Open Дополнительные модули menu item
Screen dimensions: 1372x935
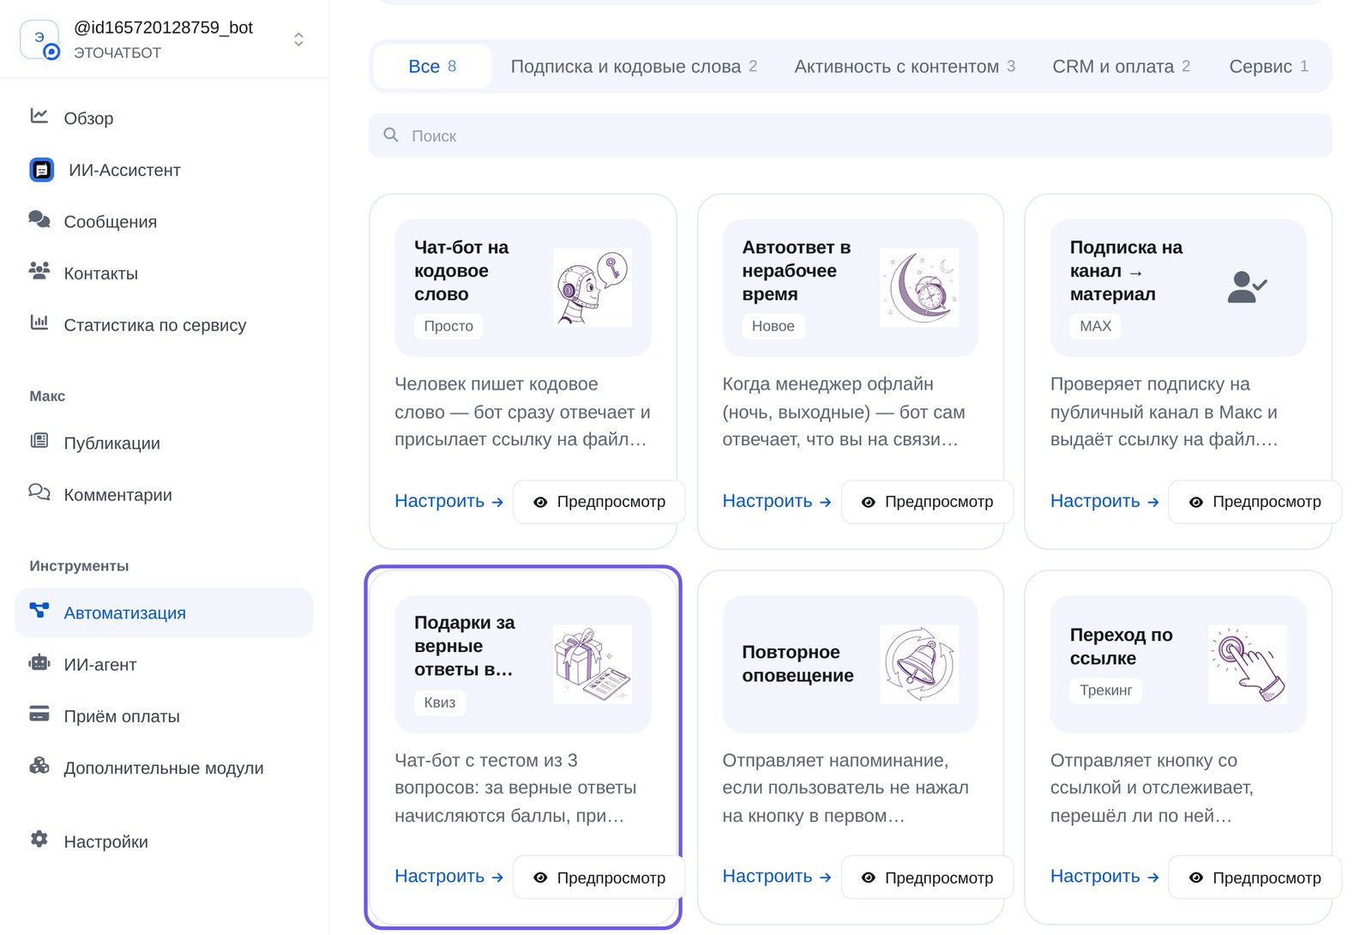coord(164,768)
